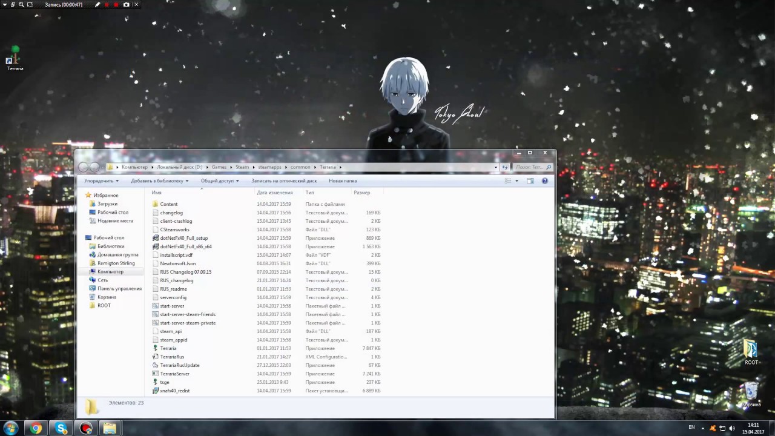Click Новая папка button
The image size is (775, 436).
point(343,180)
